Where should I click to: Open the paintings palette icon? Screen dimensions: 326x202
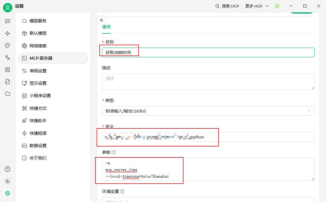[8, 46]
